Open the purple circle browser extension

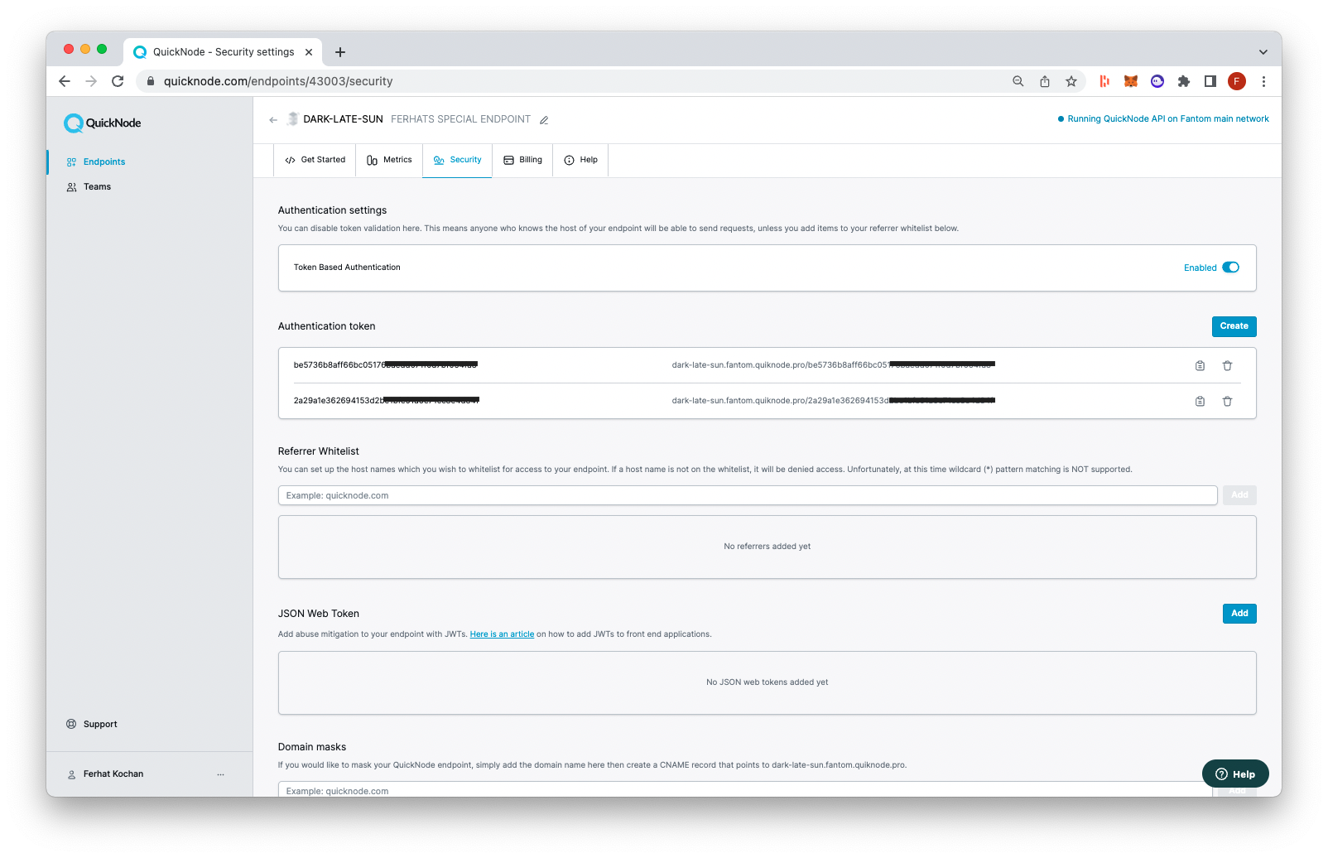point(1157,81)
